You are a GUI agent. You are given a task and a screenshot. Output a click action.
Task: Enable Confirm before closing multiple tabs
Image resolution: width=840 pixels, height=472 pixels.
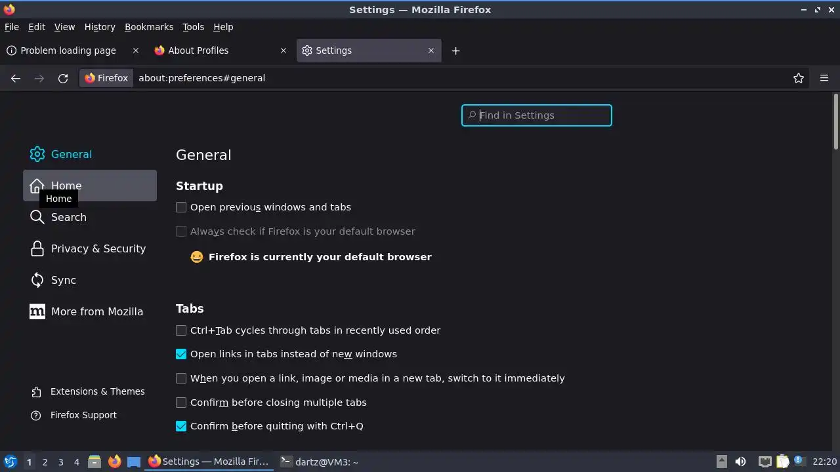click(x=181, y=403)
